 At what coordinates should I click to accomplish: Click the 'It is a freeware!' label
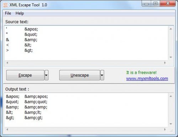(141, 72)
